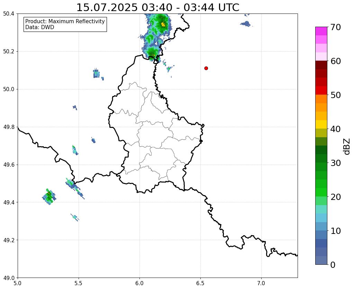Click latitude axis label 50.4
The image size is (354, 289).
(9, 14)
